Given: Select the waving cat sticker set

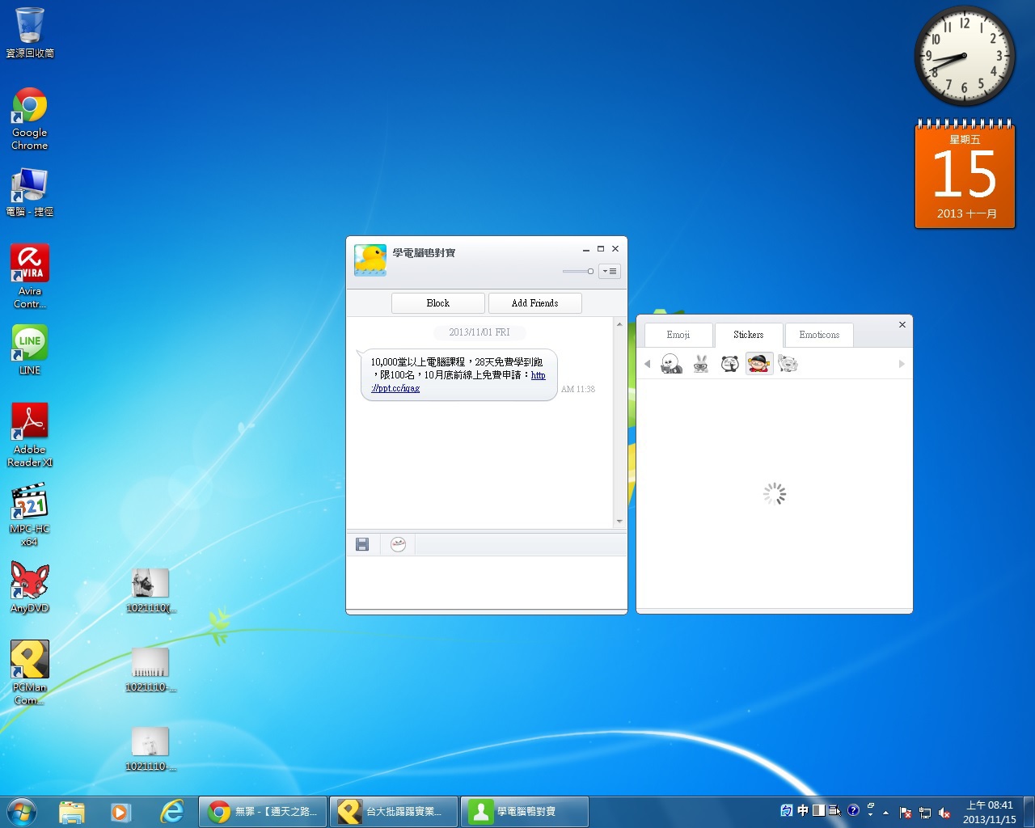Looking at the screenshot, I should pyautogui.click(x=788, y=364).
